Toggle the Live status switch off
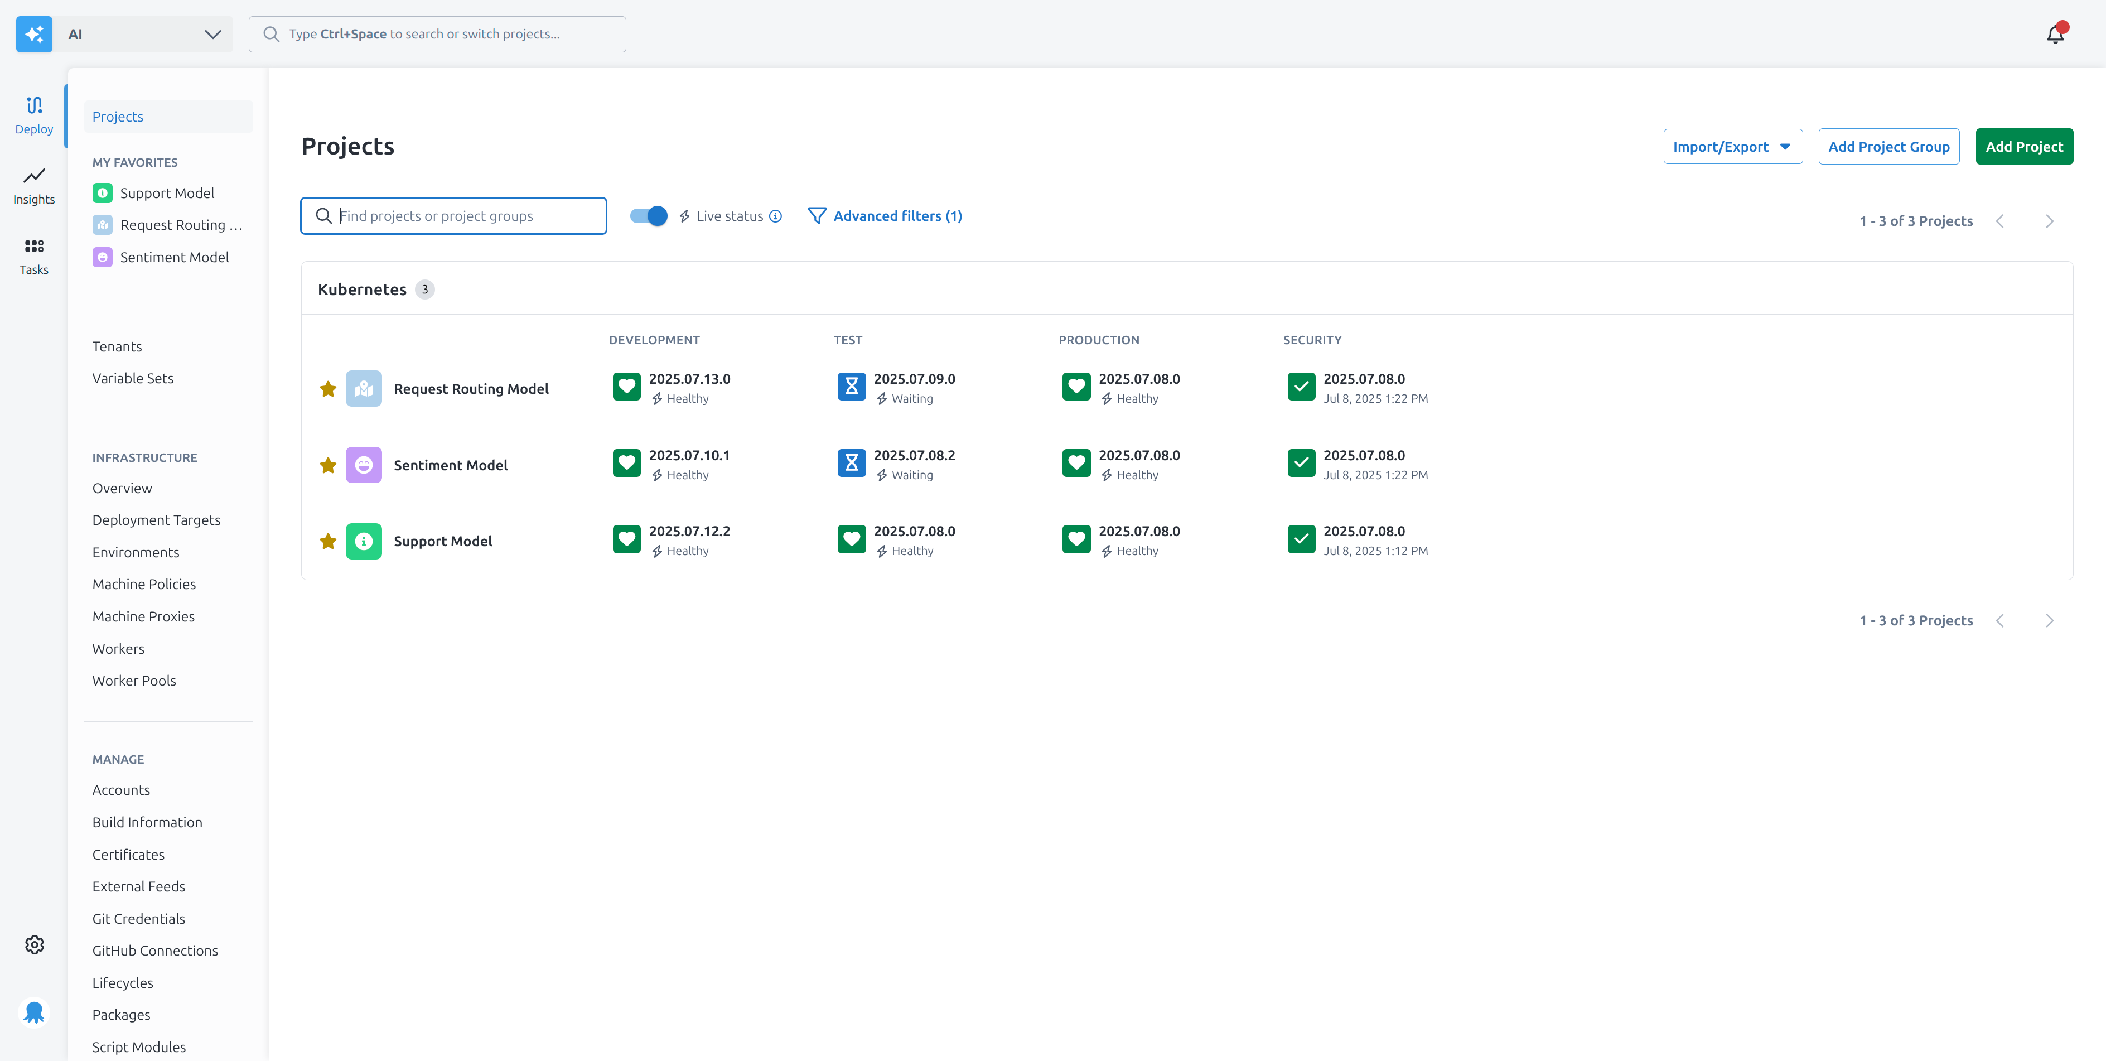This screenshot has width=2106, height=1061. point(648,216)
